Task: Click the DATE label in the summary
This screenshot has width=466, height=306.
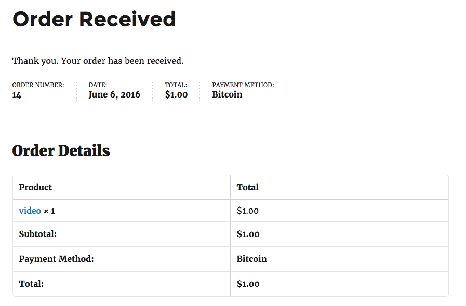Action: pyautogui.click(x=98, y=85)
